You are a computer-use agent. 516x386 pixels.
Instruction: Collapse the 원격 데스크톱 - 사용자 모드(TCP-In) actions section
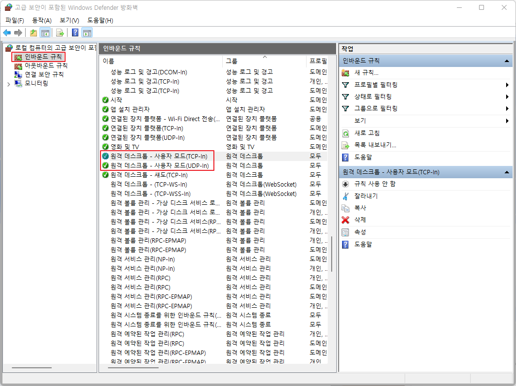click(507, 172)
